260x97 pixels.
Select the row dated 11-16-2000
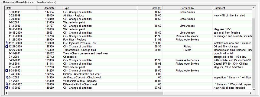coord(128,36)
